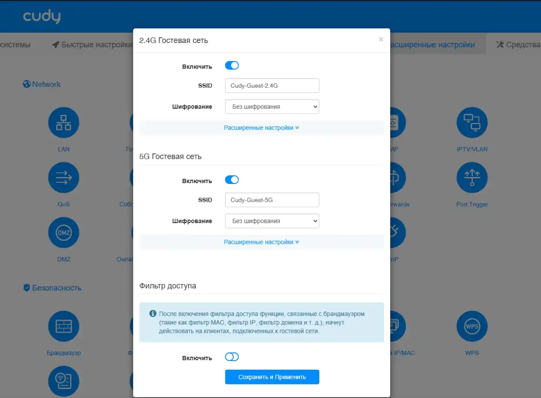Image resolution: width=541 pixels, height=398 pixels.
Task: Open the LAN settings icon
Action: pyautogui.click(x=63, y=123)
